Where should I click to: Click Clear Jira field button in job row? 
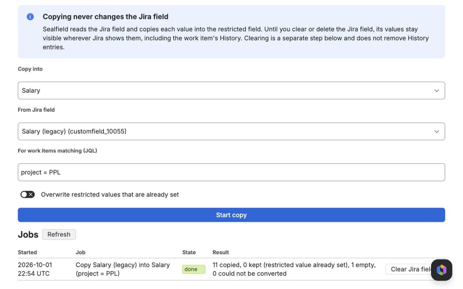click(x=409, y=269)
